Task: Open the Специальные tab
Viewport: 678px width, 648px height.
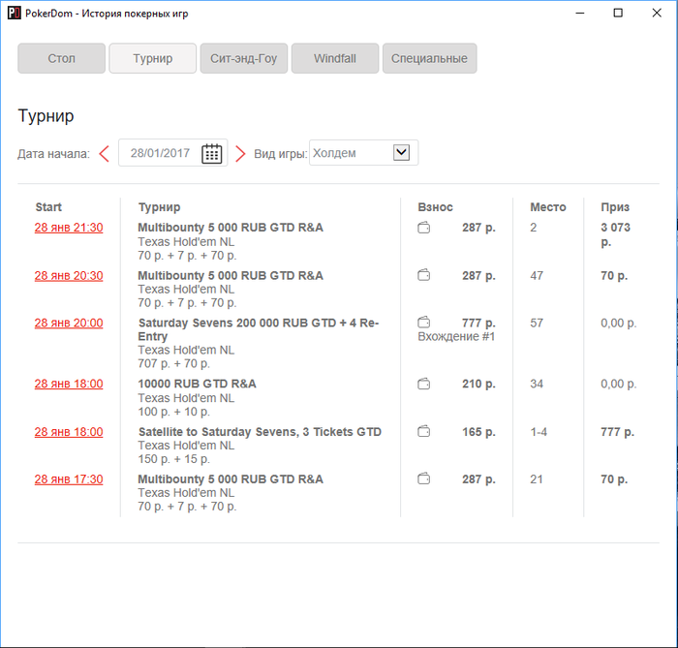Action: tap(430, 58)
